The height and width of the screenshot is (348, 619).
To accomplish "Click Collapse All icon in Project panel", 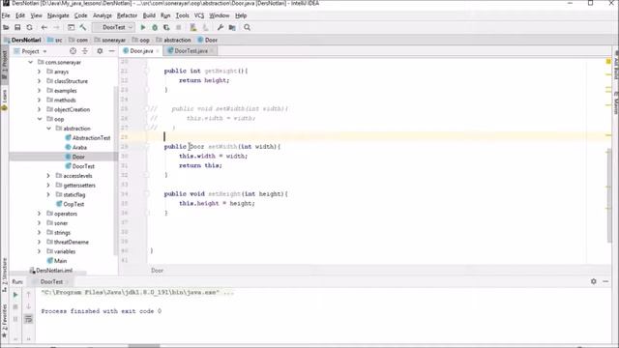I will 85,51.
